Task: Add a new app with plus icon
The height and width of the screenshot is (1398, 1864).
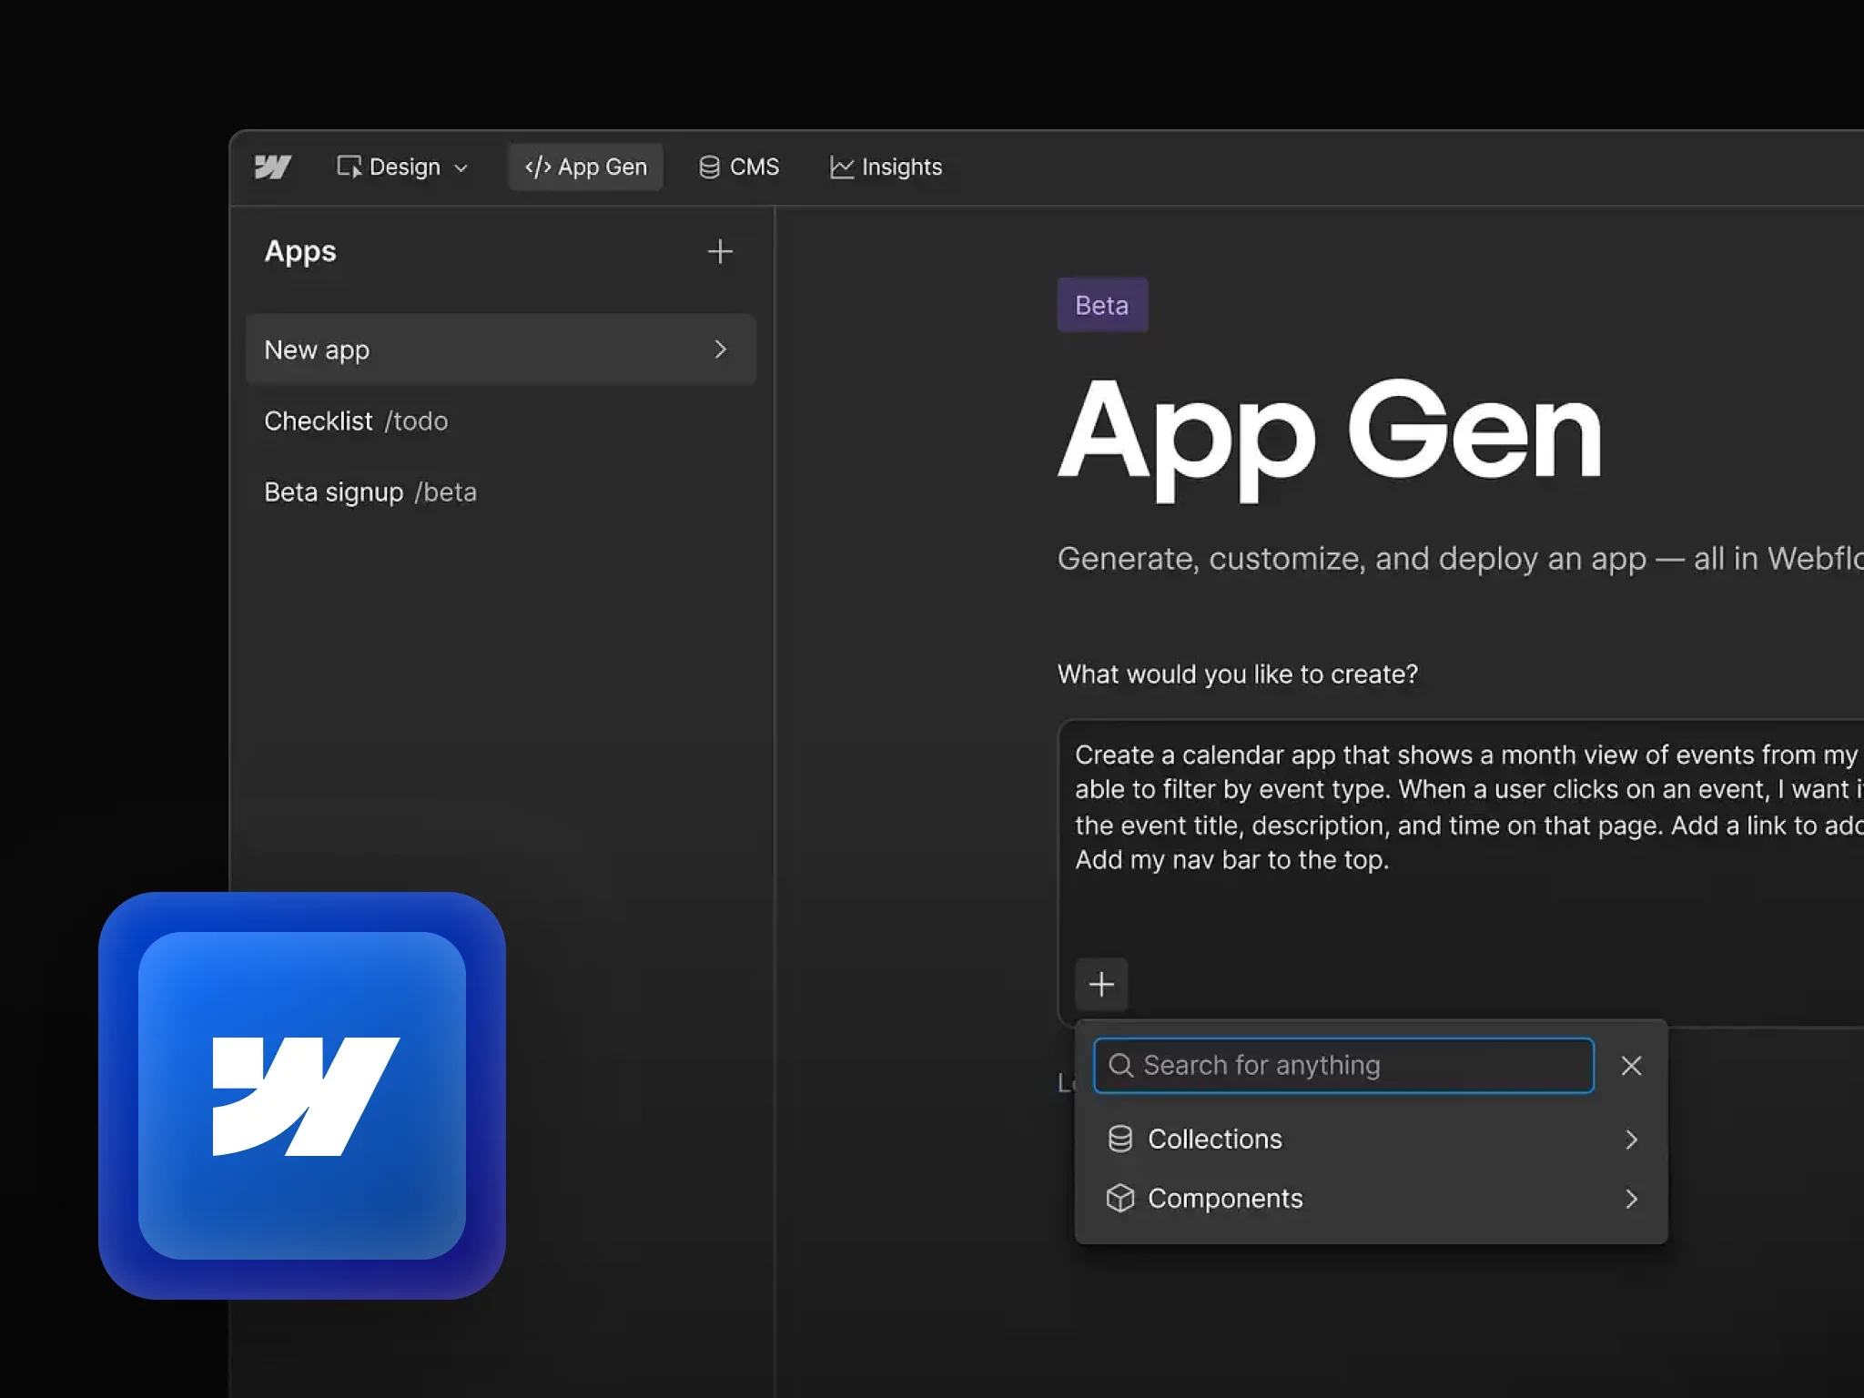Action: [x=720, y=252]
